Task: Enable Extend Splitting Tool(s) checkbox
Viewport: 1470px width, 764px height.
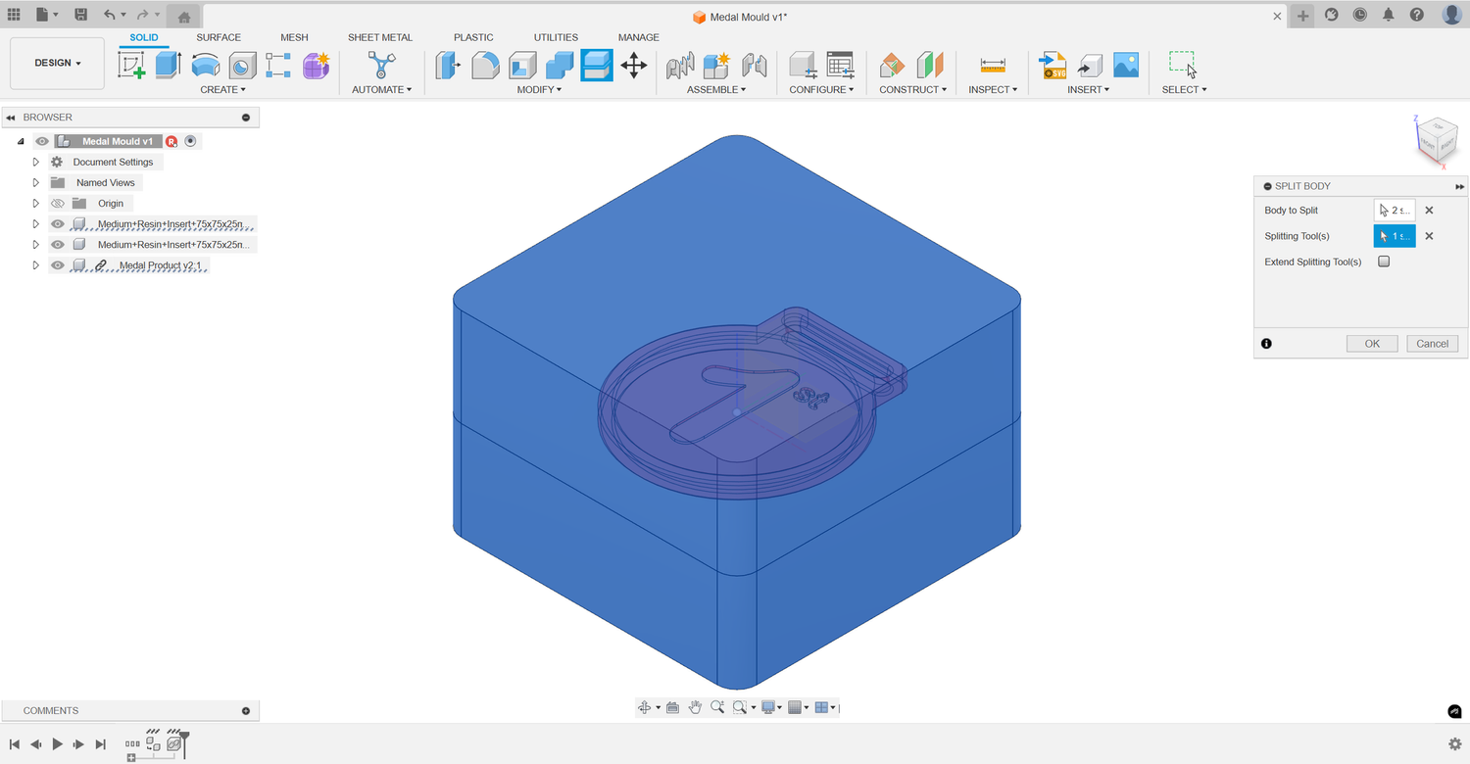Action: click(x=1384, y=262)
